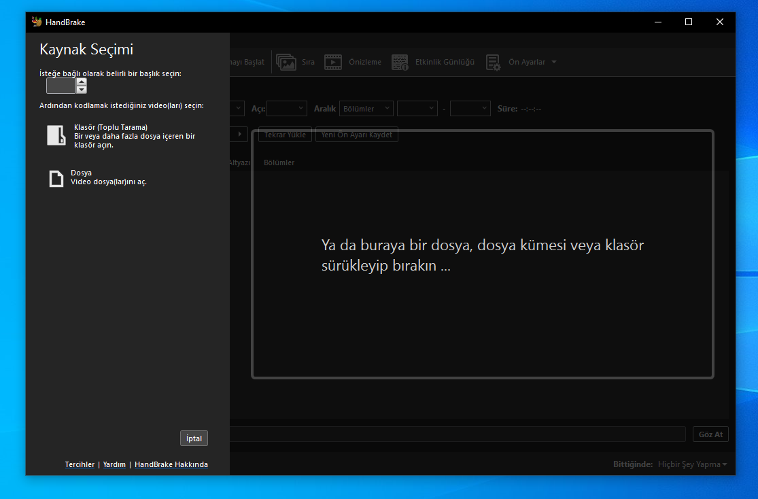Viewport: 758px width, 499px height.
Task: Open the start chapter dropdown
Action: coord(417,108)
